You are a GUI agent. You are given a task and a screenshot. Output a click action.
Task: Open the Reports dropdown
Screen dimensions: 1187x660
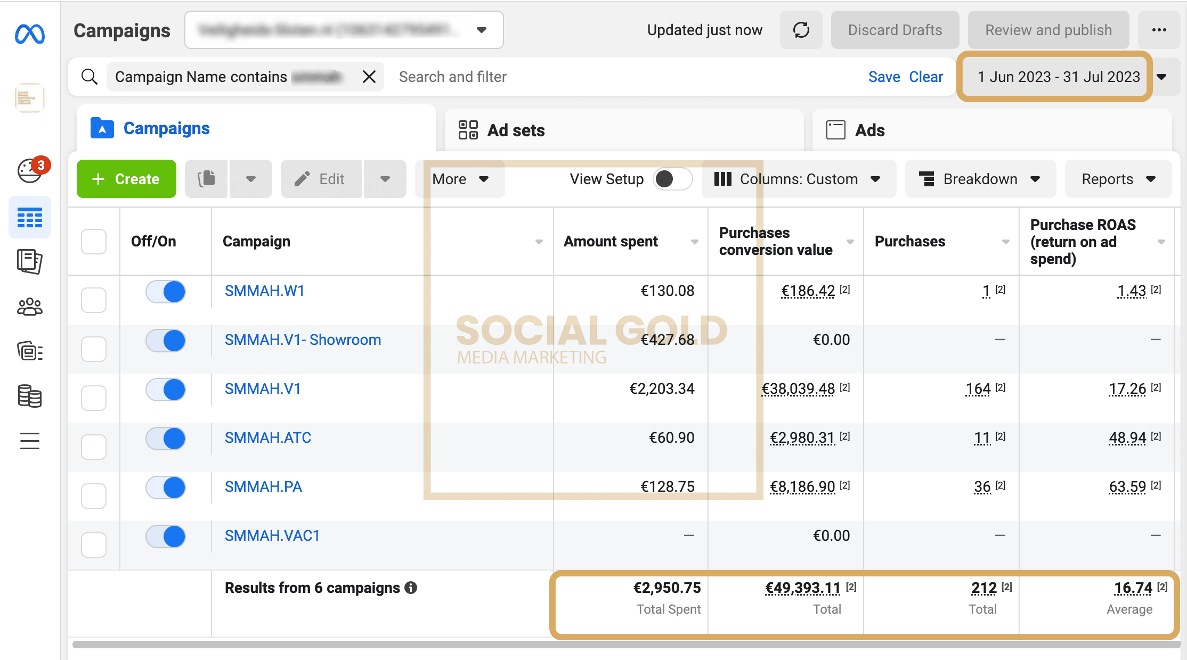[x=1118, y=179]
